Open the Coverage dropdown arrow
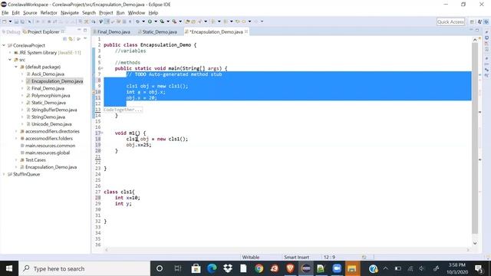 pyautogui.click(x=168, y=21)
